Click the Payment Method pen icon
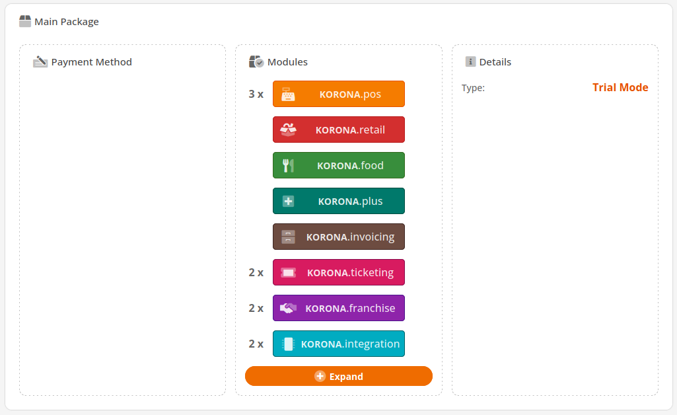677x415 pixels. 40,61
